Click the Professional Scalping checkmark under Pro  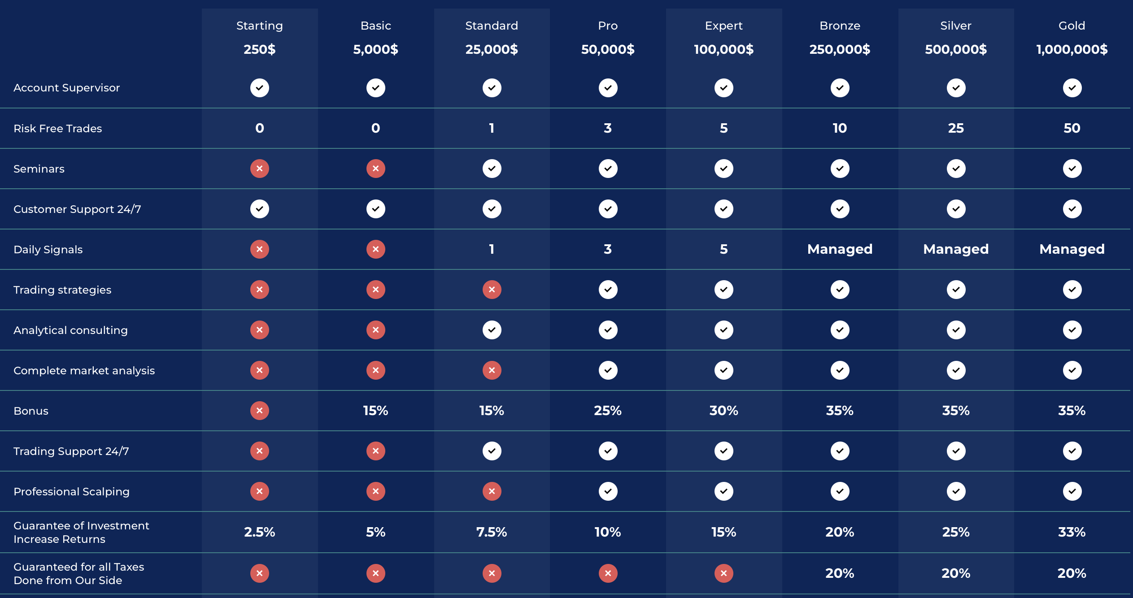pos(608,491)
